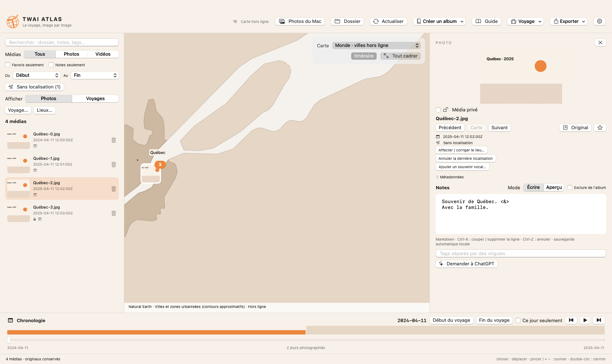This screenshot has width=612, height=364.
Task: Click the Chronologie slider handle
Action: pos(9,340)
